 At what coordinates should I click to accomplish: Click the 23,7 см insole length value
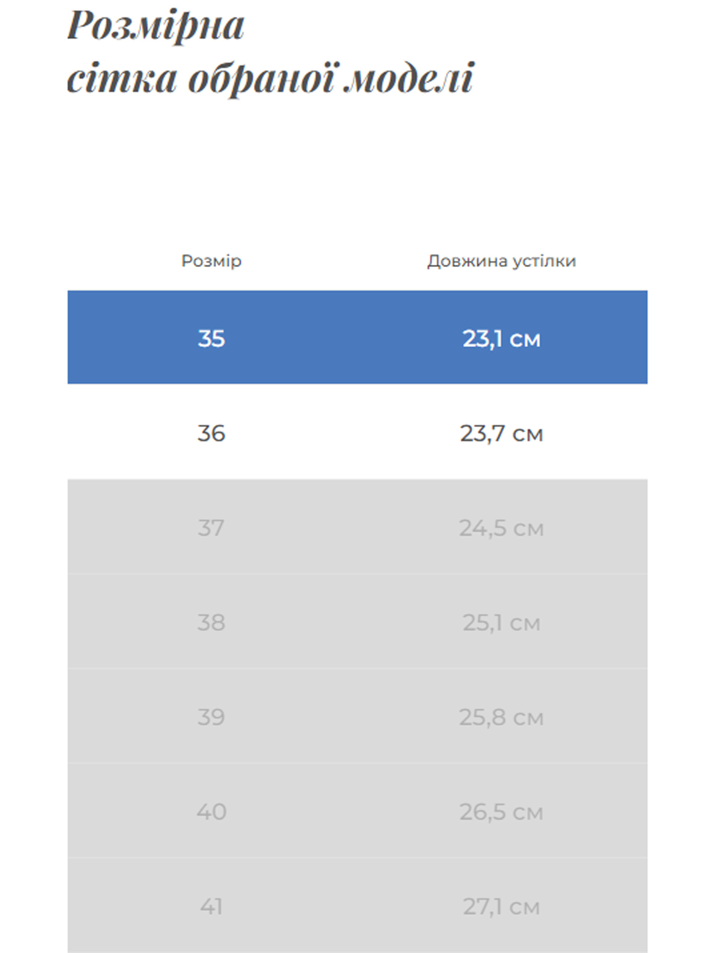point(501,433)
